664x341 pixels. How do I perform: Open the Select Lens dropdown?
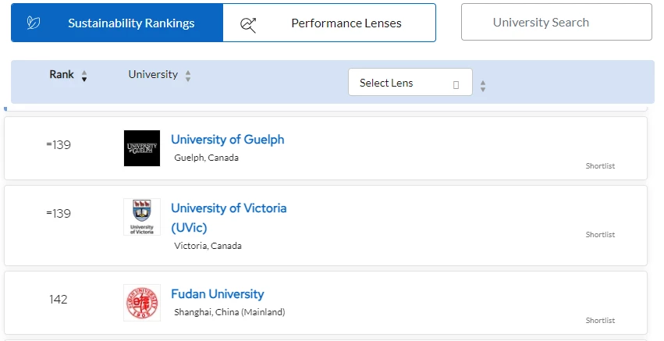(x=410, y=82)
